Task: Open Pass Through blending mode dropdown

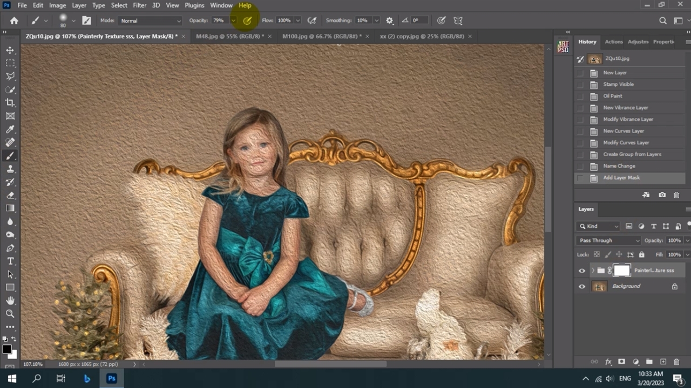Action: (608, 240)
